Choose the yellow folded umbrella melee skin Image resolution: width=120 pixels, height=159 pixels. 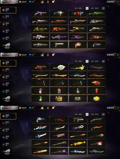click(x=78, y=143)
